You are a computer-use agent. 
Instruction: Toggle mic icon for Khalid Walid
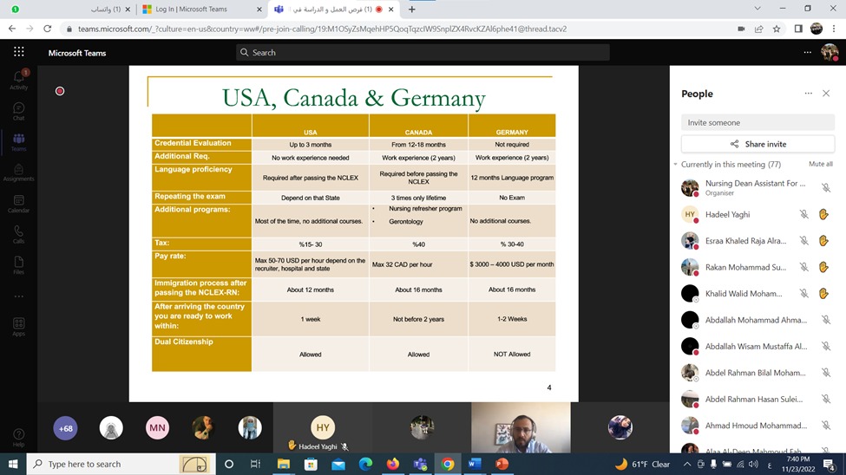[803, 293]
